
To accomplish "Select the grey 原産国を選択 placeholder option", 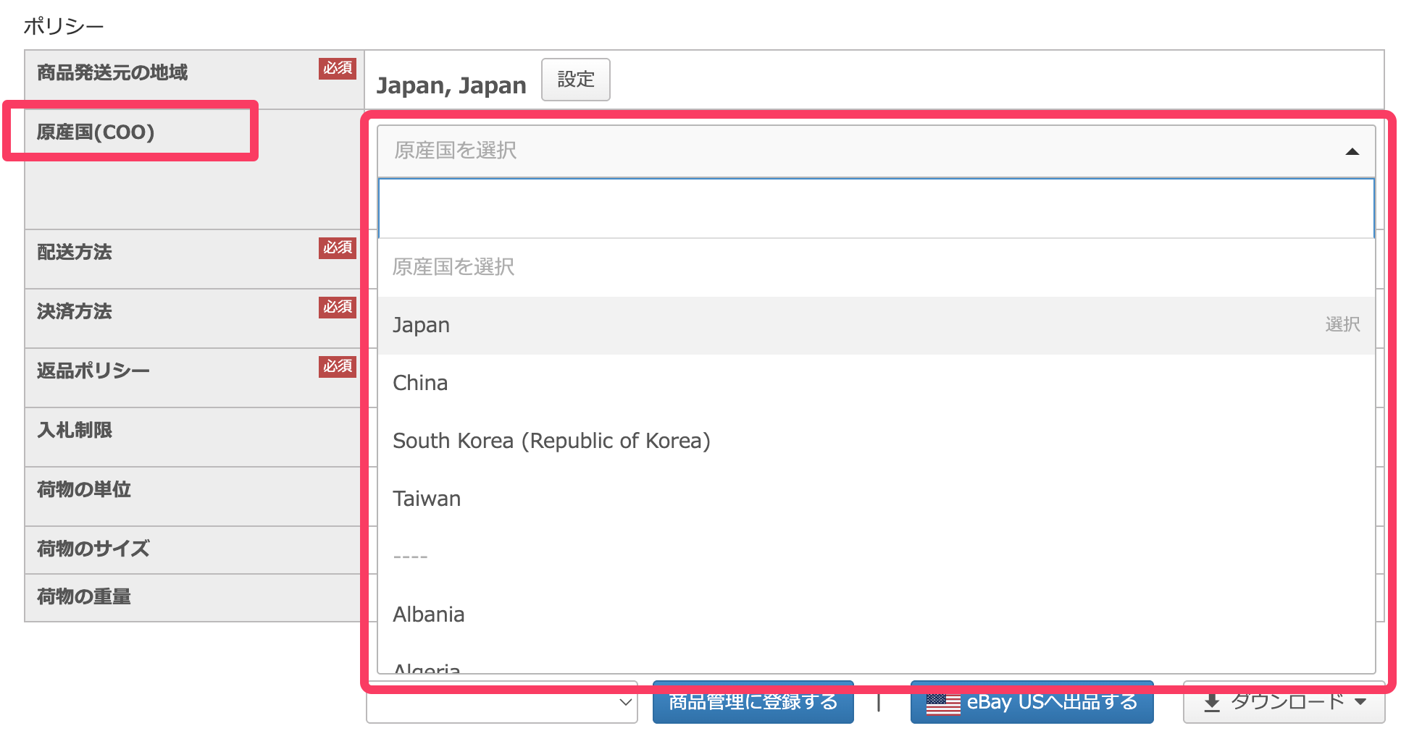I will [x=453, y=267].
